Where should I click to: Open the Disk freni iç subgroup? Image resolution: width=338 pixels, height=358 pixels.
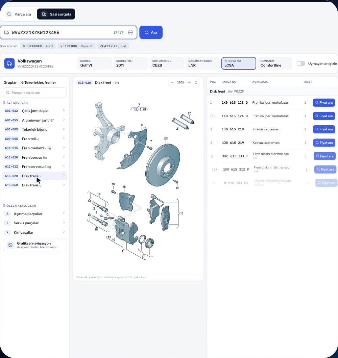(35, 185)
